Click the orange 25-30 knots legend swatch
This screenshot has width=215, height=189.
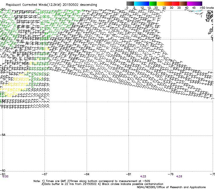coord(168,3)
